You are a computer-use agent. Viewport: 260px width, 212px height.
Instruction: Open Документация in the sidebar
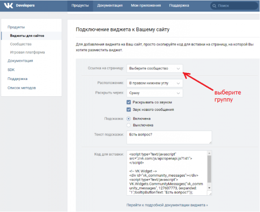[20, 61]
